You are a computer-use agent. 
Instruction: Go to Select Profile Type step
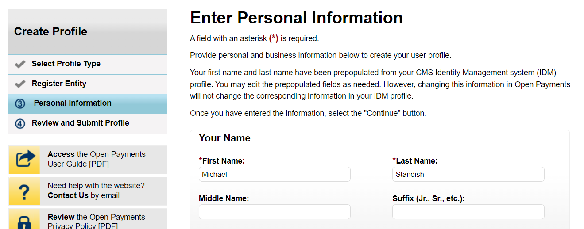(x=66, y=64)
